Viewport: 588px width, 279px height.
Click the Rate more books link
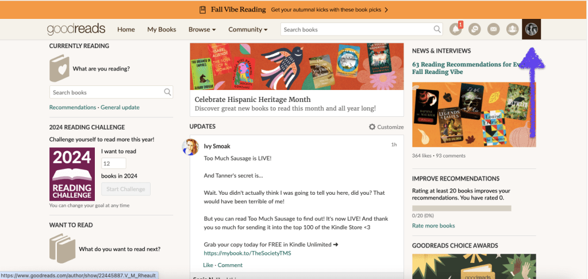(433, 226)
